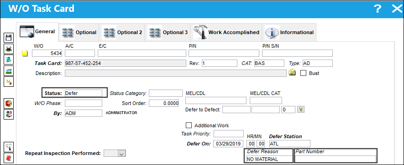Click the MEL/CDL CAT field
This screenshot has width=404, height=165.
(266, 100)
